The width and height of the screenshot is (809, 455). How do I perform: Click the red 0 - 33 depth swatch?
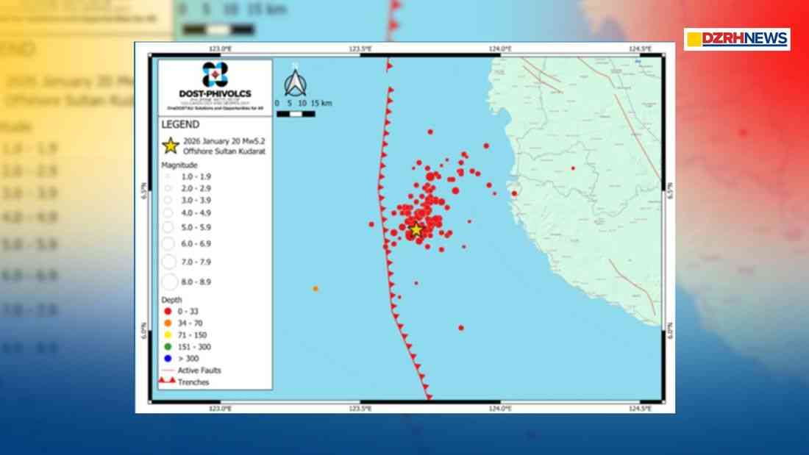[x=168, y=311]
